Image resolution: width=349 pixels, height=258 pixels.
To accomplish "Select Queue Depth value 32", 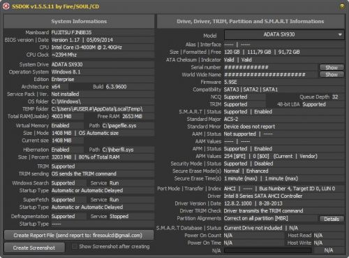I will pos(335,97).
